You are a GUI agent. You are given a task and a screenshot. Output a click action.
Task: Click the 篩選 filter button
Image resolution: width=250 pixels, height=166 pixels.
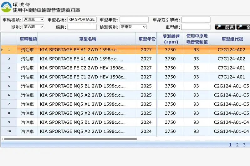pyautogui.click(x=225, y=27)
